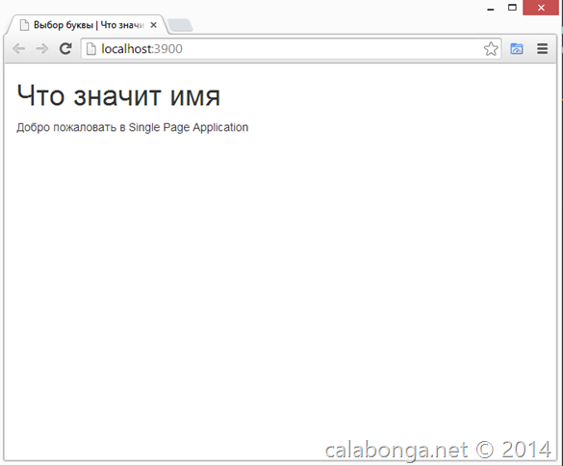Close the "Выбор буквы" tab
The height and width of the screenshot is (466, 563).
point(153,25)
